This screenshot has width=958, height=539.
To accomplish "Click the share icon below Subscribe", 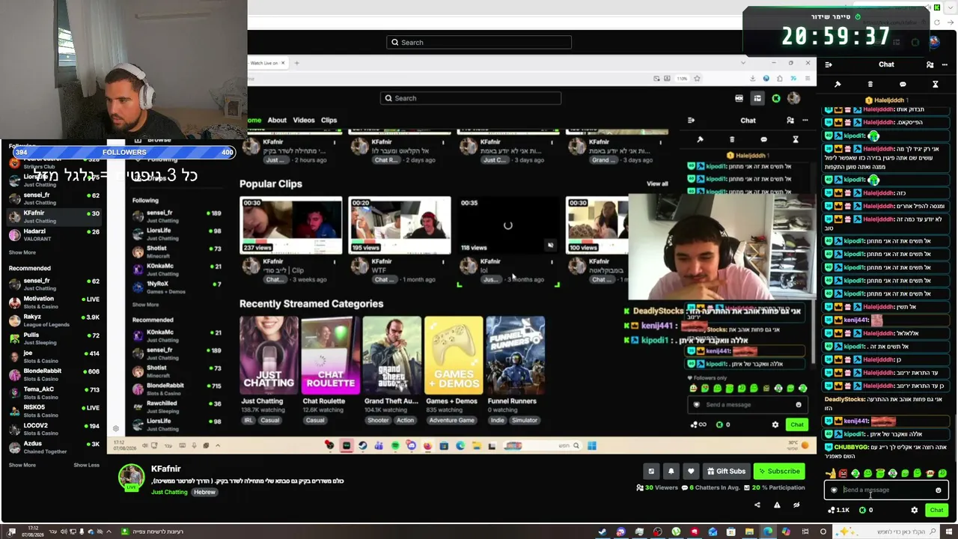I will tap(757, 505).
